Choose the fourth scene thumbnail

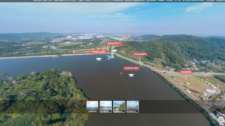pyautogui.click(x=133, y=107)
